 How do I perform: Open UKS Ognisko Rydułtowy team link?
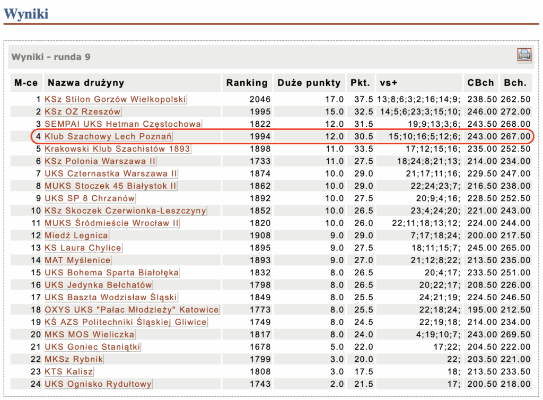pos(98,384)
